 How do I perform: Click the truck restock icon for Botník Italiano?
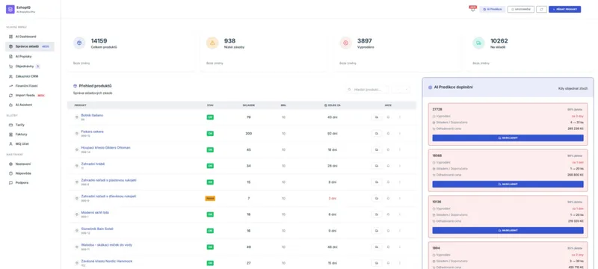pyautogui.click(x=377, y=117)
